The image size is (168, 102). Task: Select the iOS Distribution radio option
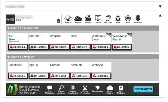10,41
